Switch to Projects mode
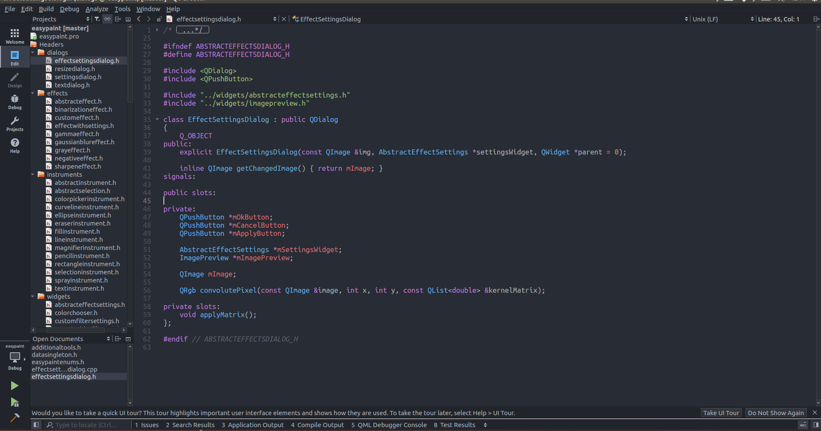The width and height of the screenshot is (821, 431). (x=15, y=124)
